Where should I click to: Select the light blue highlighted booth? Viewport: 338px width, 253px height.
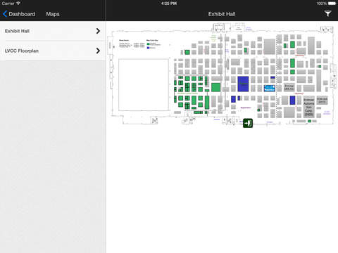click(x=269, y=89)
